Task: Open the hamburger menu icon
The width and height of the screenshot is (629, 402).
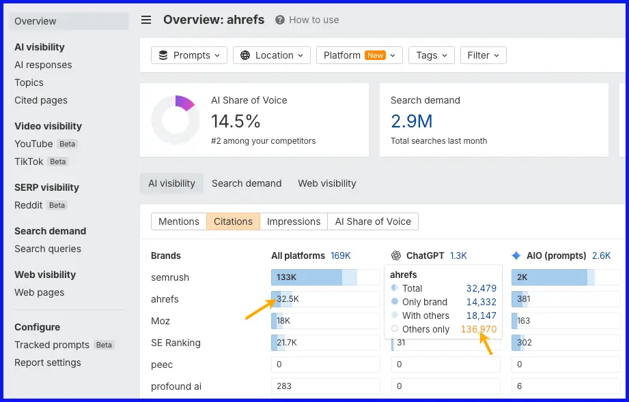Action: tap(146, 20)
